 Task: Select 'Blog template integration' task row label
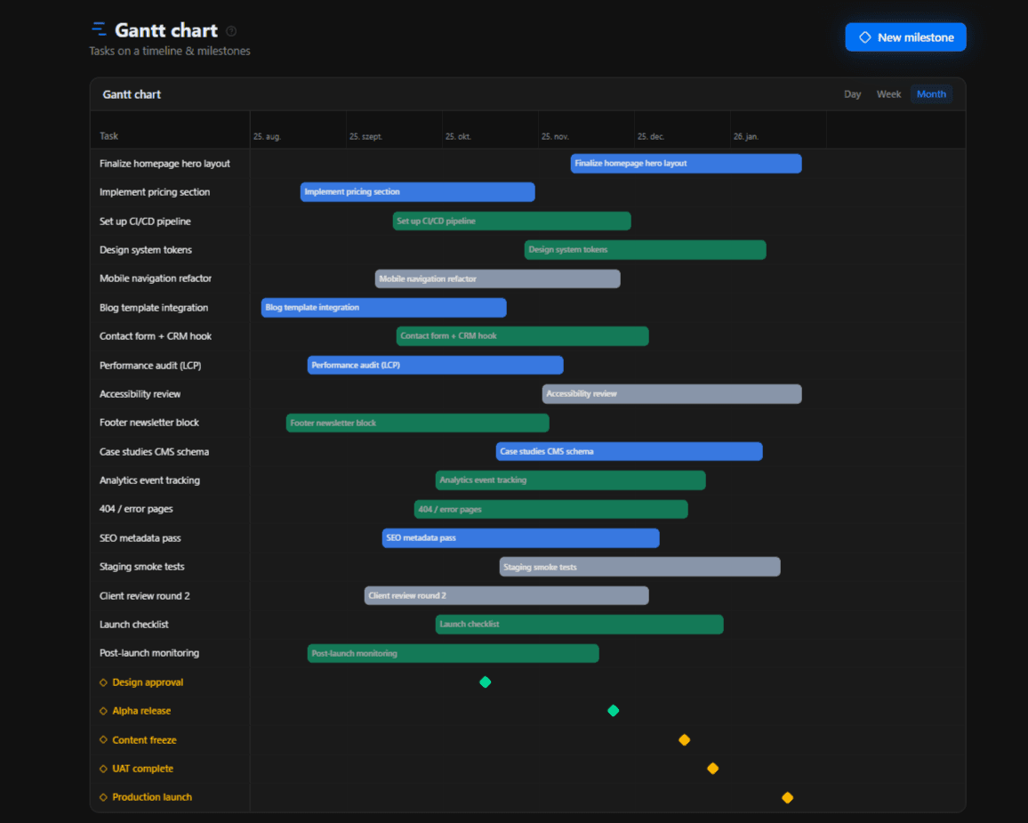(x=154, y=308)
